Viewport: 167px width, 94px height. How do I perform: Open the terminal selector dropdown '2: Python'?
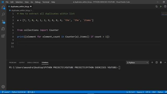tap(138, 63)
